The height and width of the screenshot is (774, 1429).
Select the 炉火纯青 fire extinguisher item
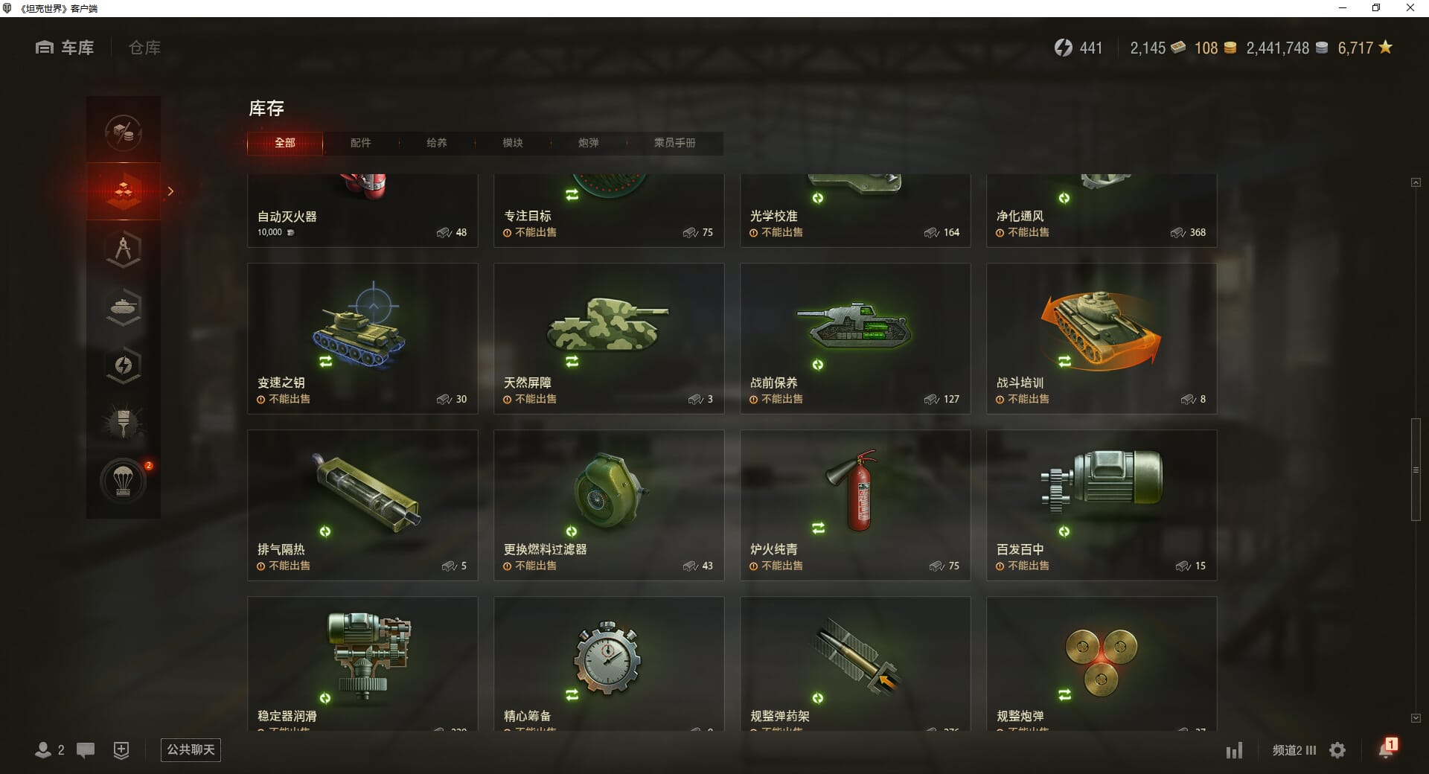coord(855,505)
